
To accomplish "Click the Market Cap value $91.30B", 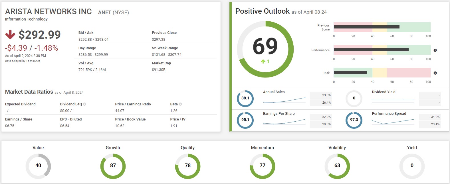I will coord(159,70).
